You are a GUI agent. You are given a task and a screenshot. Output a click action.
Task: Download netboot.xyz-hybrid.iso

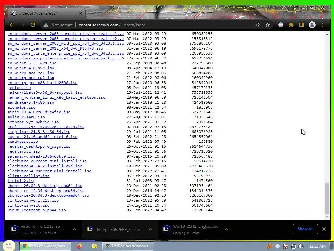(33, 122)
